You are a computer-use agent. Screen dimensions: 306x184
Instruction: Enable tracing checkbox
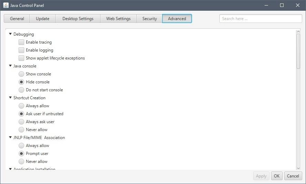[x=21, y=42]
